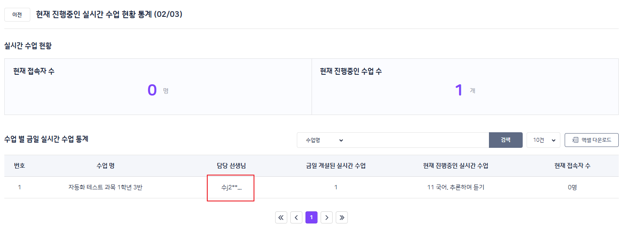
Task: Go to the previous page arrow
Action: tap(296, 217)
